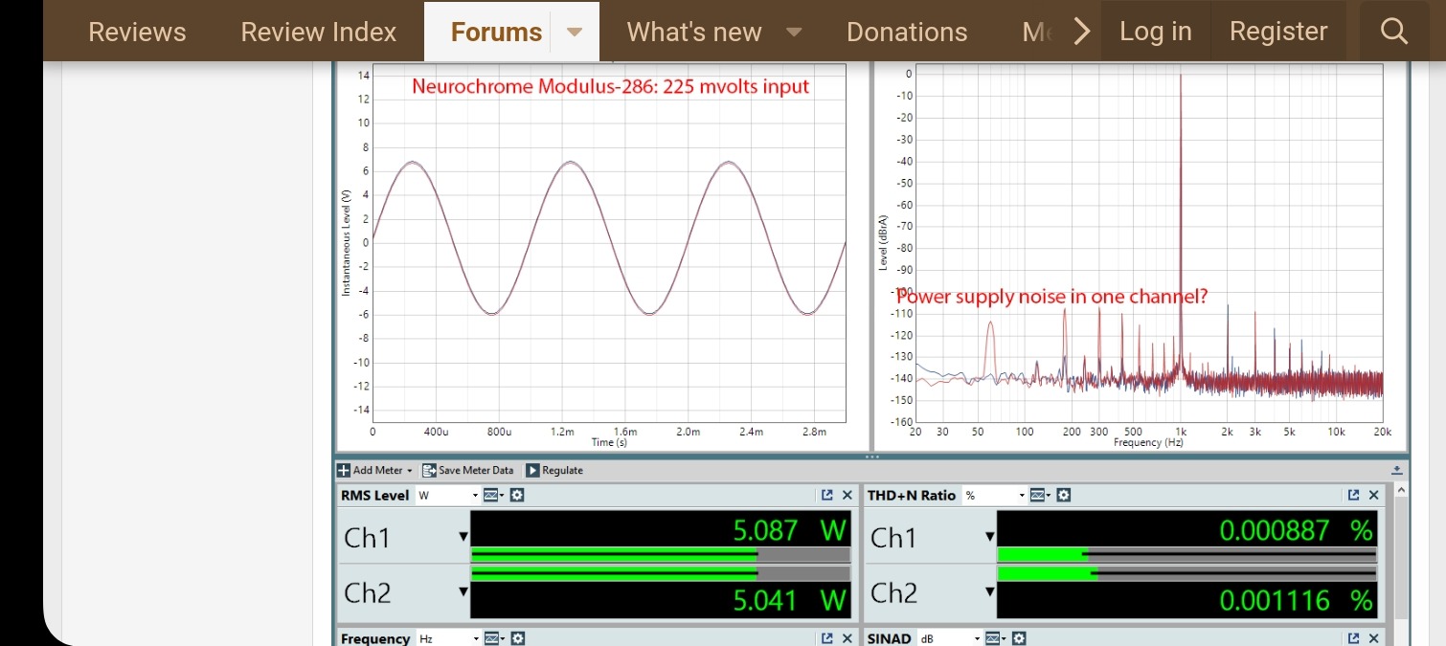
Task: Click the 0.000887 % reading
Action: pos(1295,529)
